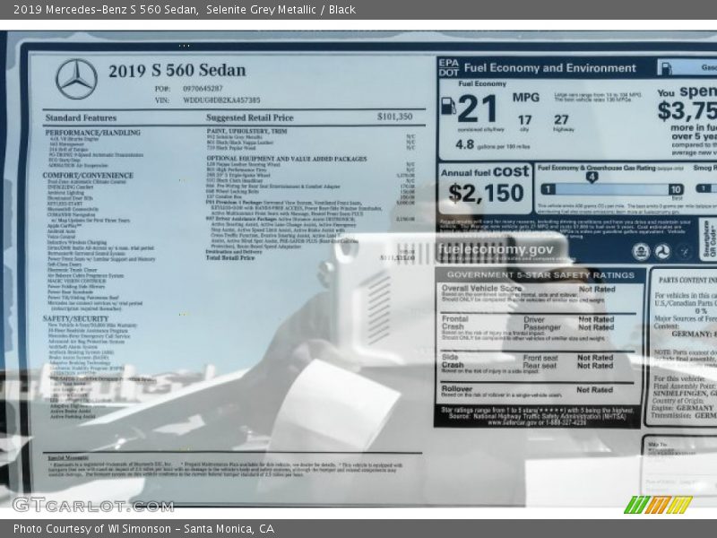Open the fueleconomy.gov link

[496, 250]
